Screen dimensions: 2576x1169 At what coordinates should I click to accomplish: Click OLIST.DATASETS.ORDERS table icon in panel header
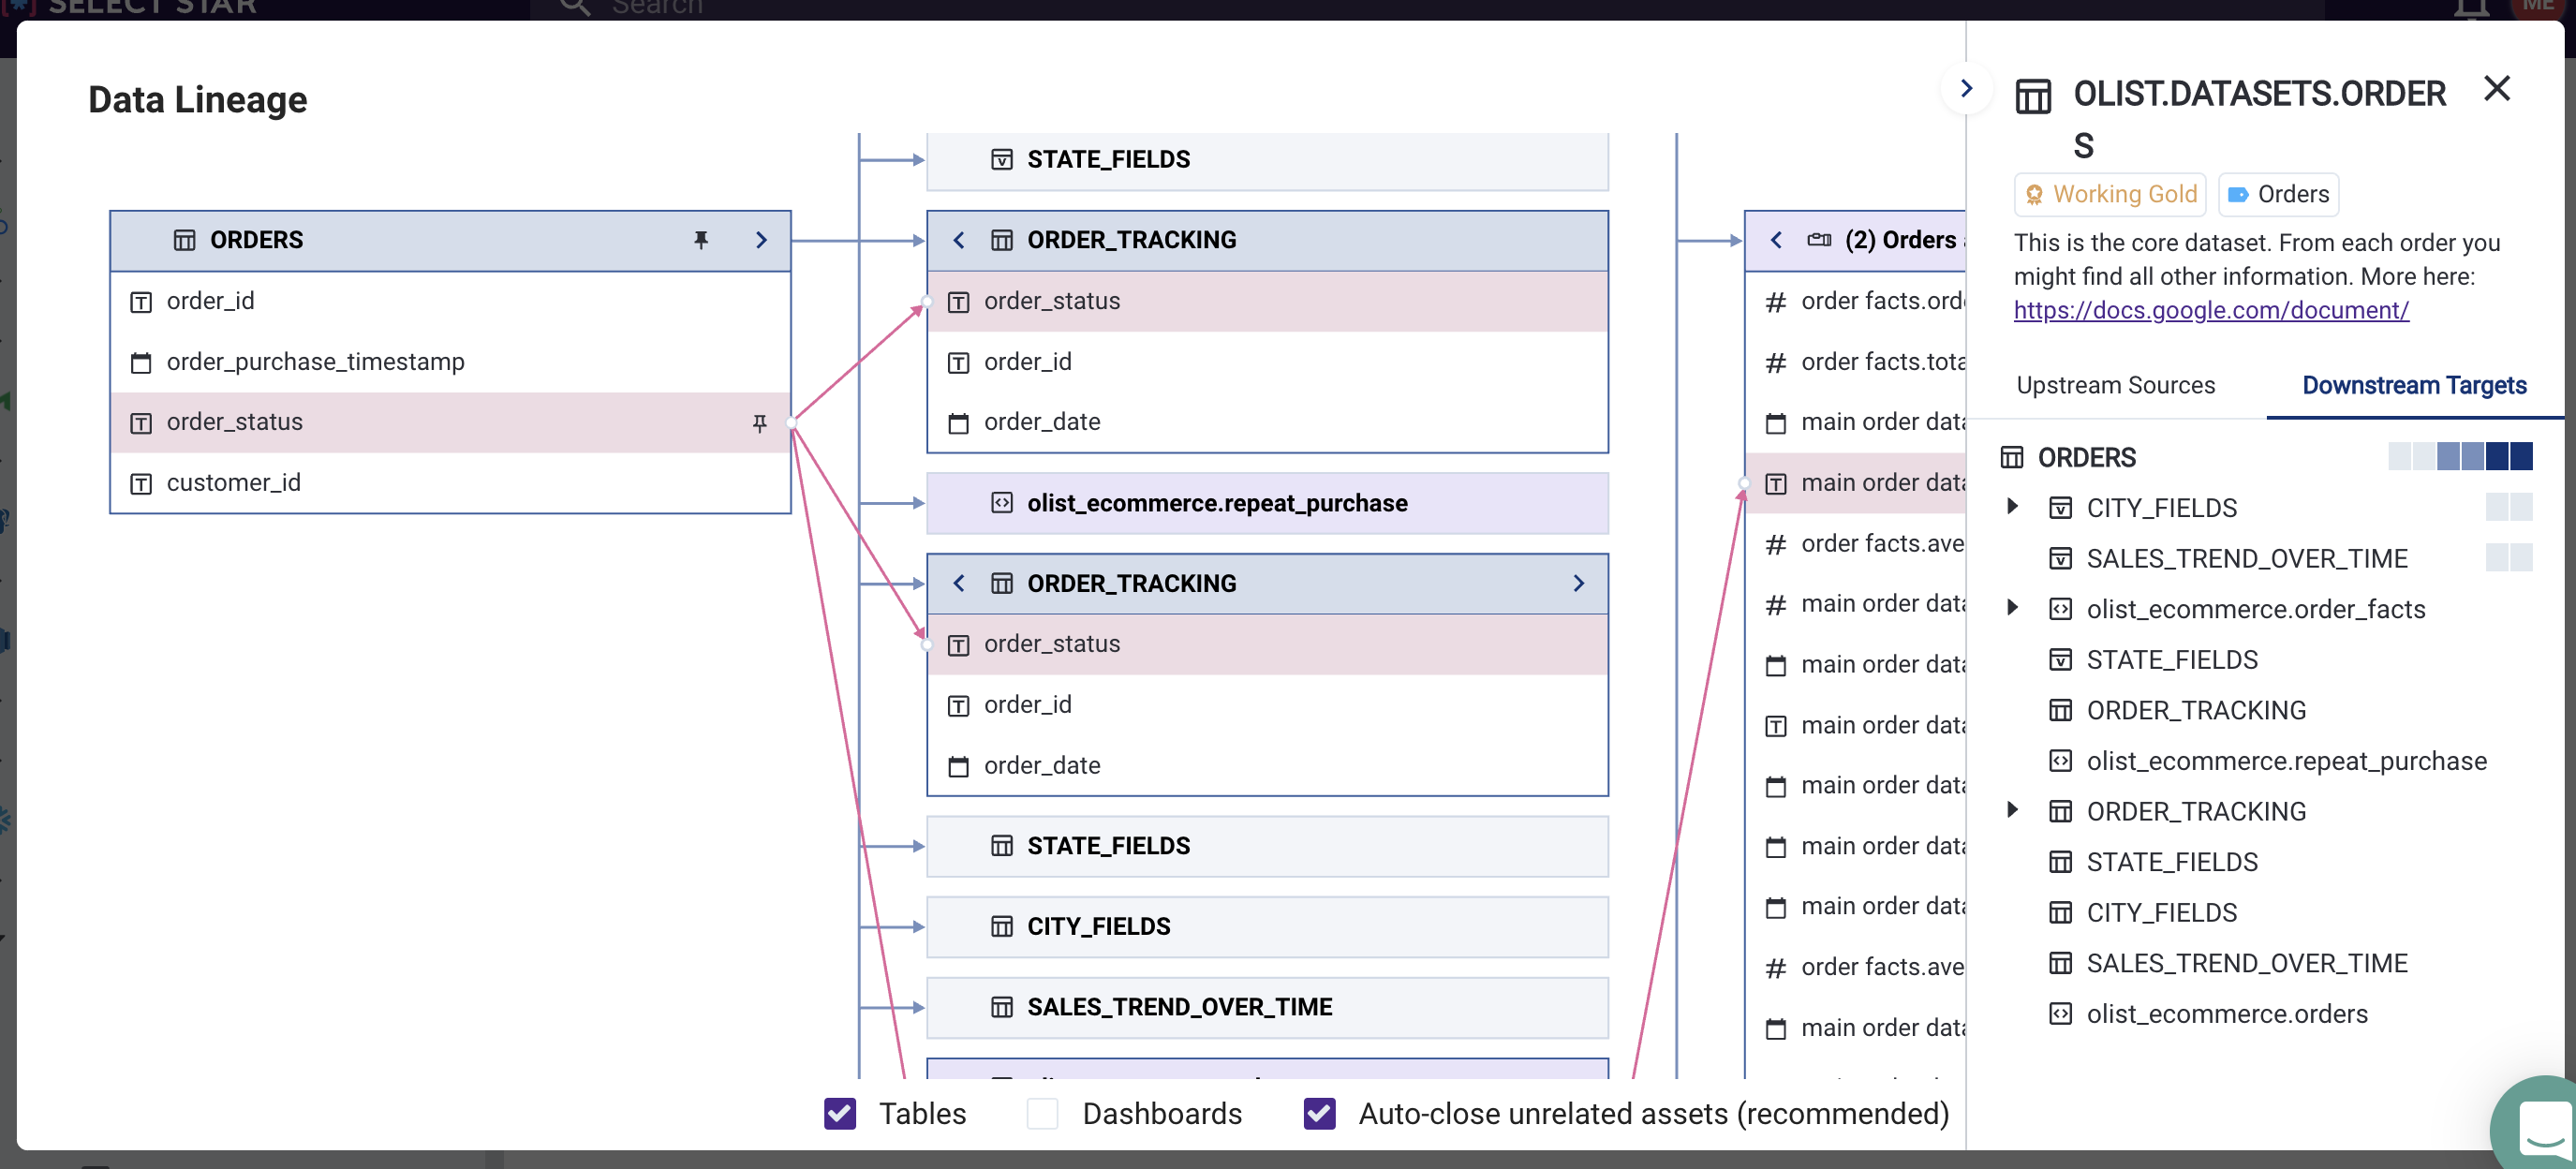2033,97
